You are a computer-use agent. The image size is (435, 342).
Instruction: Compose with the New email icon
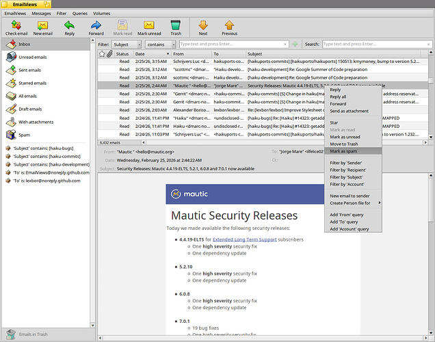tap(42, 25)
